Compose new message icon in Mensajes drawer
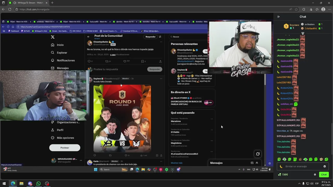This screenshot has height=187, width=333. [x=252, y=163]
